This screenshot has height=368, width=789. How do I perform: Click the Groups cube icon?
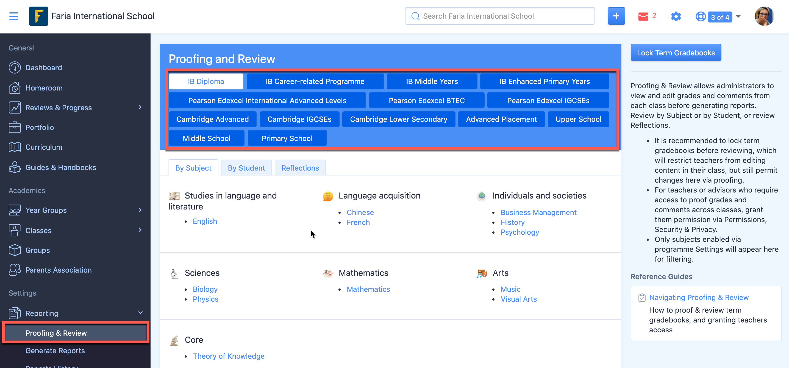[15, 250]
